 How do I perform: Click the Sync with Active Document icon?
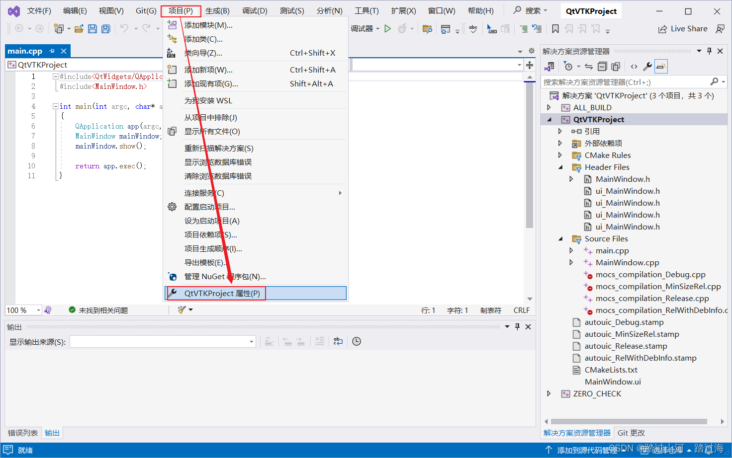tap(589, 67)
